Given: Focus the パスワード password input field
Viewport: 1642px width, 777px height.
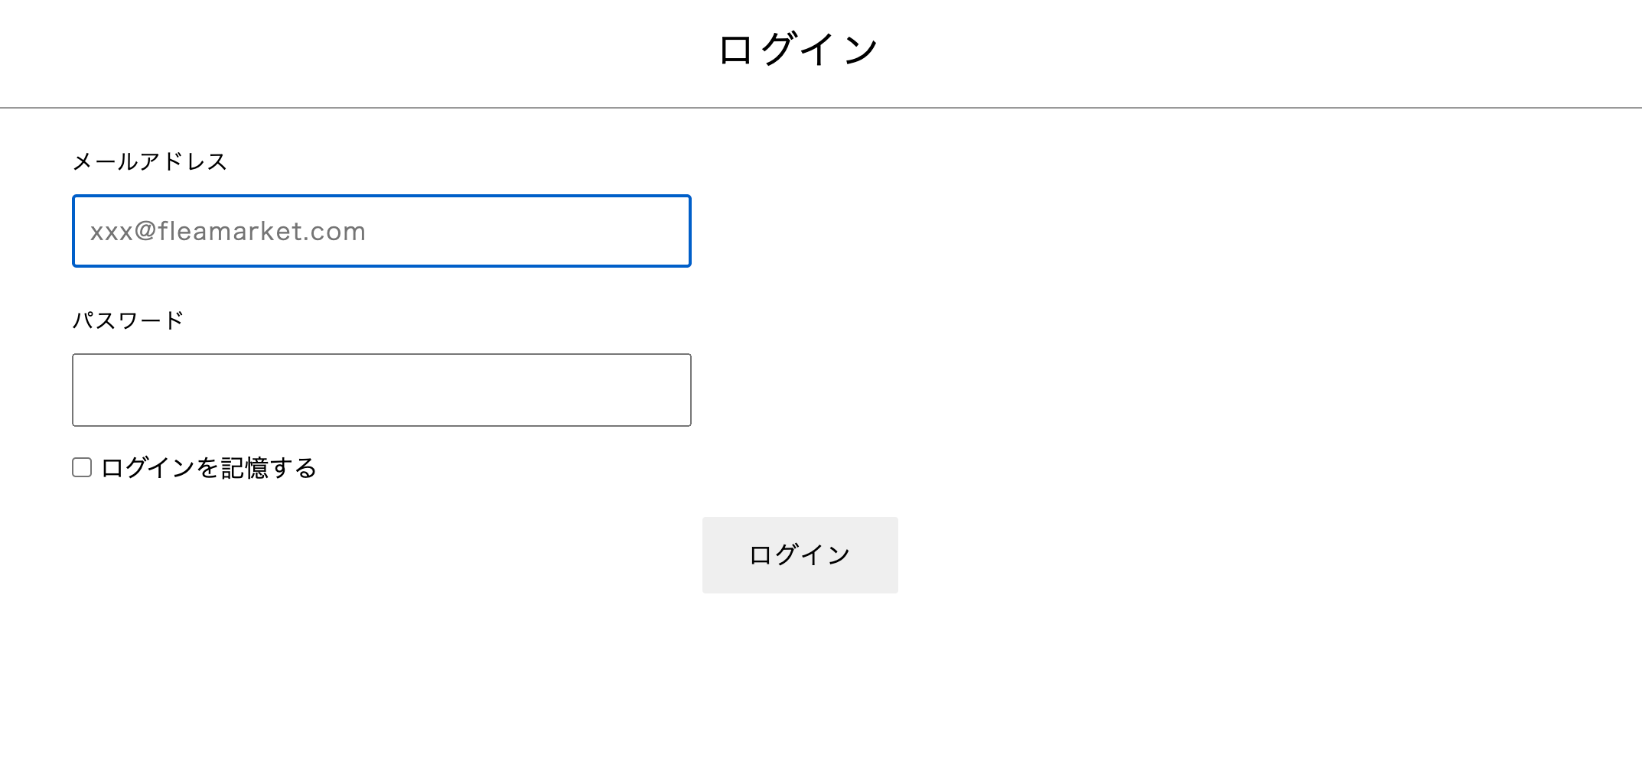Looking at the screenshot, I should coord(381,390).
